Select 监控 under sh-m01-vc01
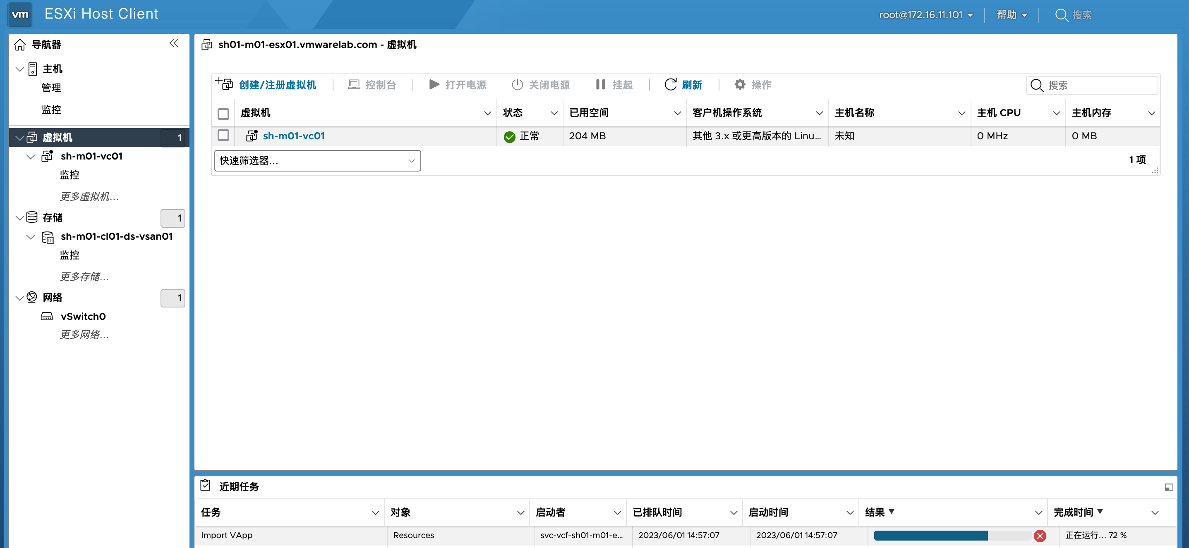 coord(70,175)
